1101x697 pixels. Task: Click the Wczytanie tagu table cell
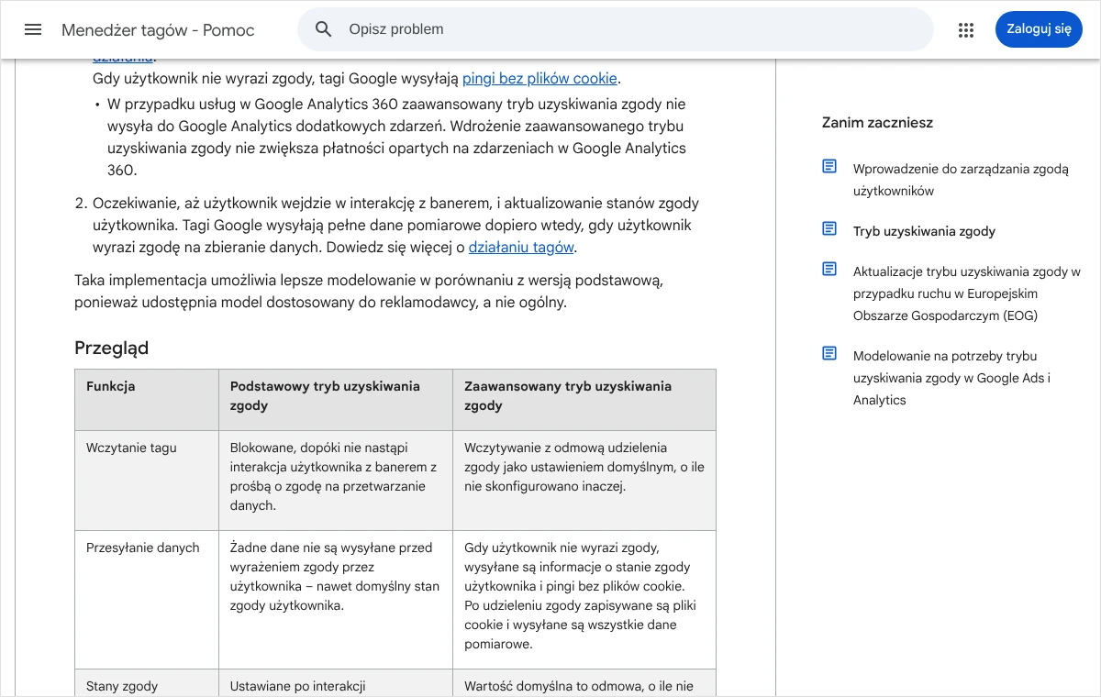tap(147, 481)
